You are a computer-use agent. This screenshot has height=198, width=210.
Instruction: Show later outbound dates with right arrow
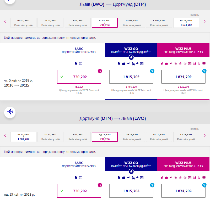[205, 21]
